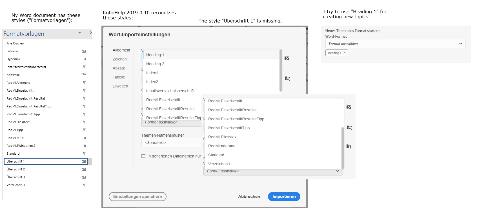The height and width of the screenshot is (214, 477).
Task: Click browse icon next to RedMLnderung row
Action: click(x=349, y=146)
